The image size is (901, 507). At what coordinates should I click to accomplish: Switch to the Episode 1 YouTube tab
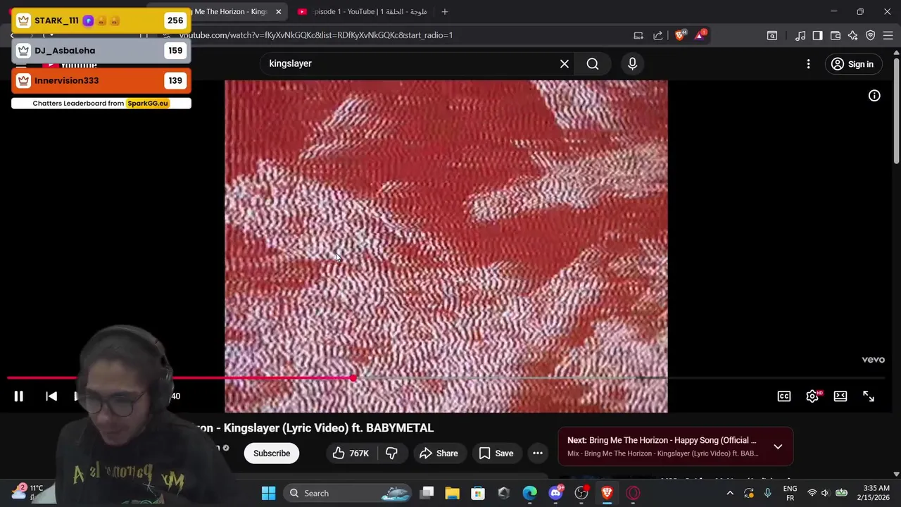point(365,12)
